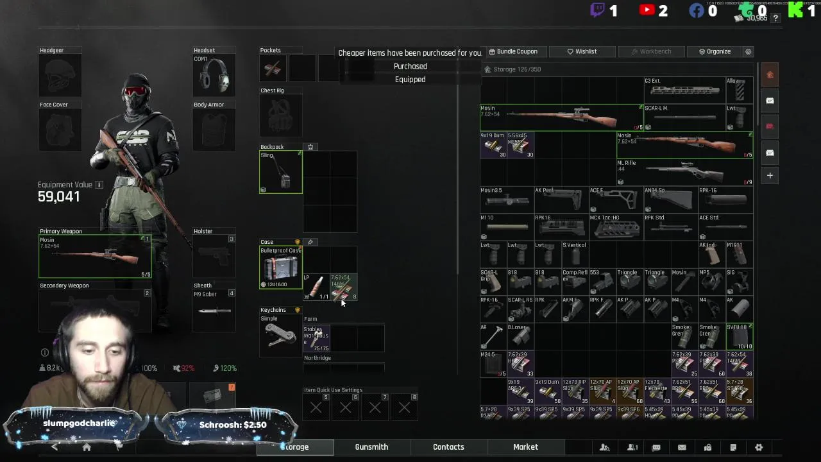Select the 553 holographic sight
821x462 pixels.
602,282
